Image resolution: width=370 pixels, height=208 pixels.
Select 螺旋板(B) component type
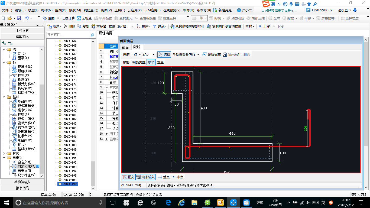pos(22,71)
